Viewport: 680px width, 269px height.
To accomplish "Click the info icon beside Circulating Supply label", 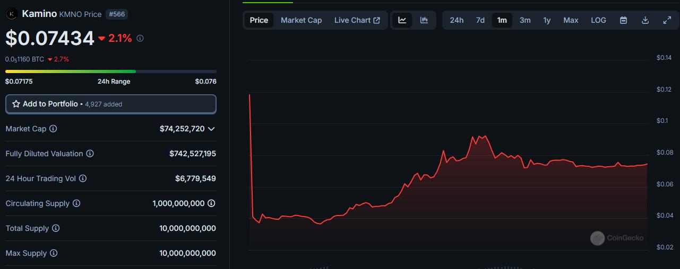I will pyautogui.click(x=76, y=203).
